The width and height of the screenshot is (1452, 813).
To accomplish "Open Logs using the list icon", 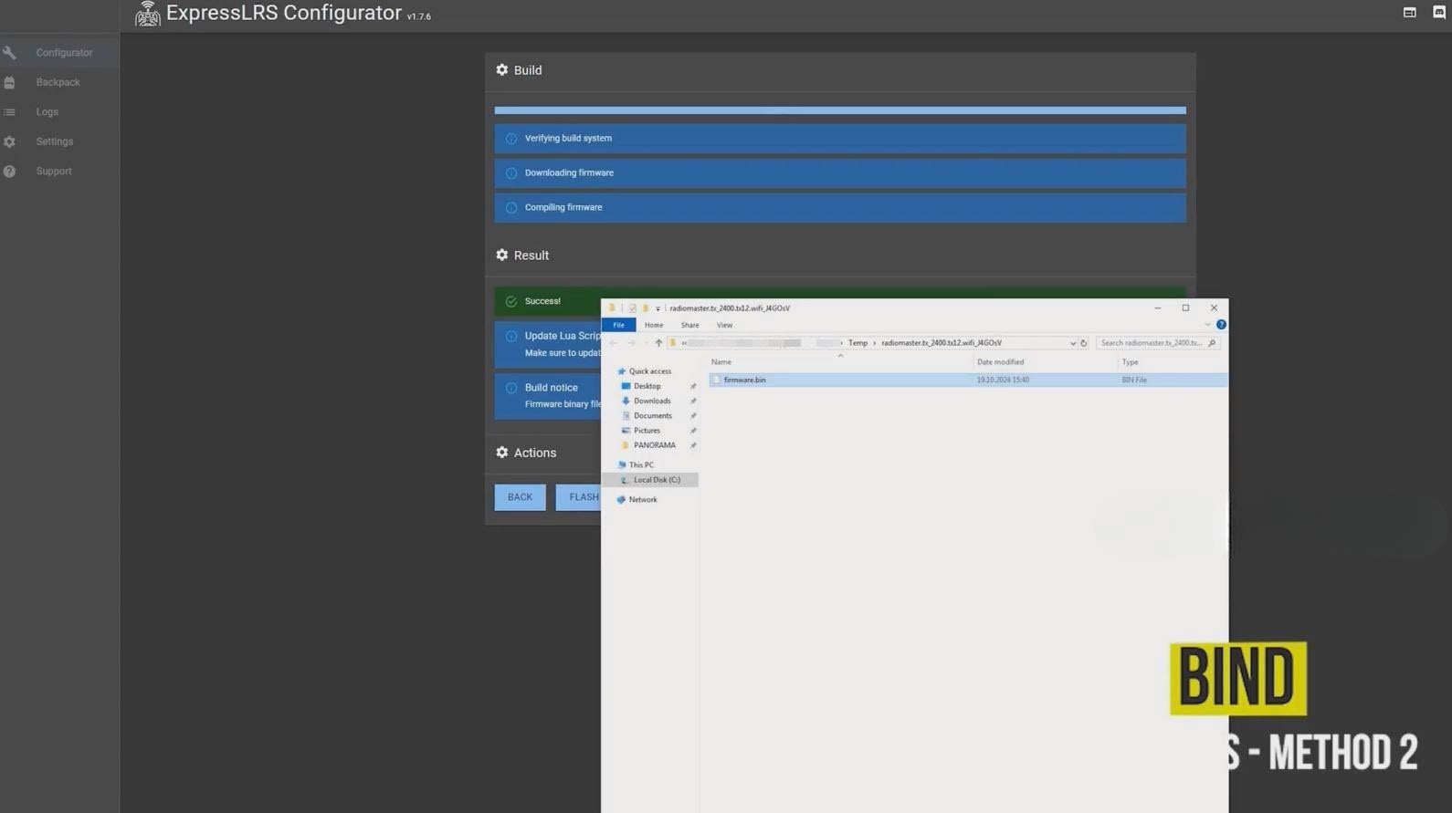I will tap(10, 112).
